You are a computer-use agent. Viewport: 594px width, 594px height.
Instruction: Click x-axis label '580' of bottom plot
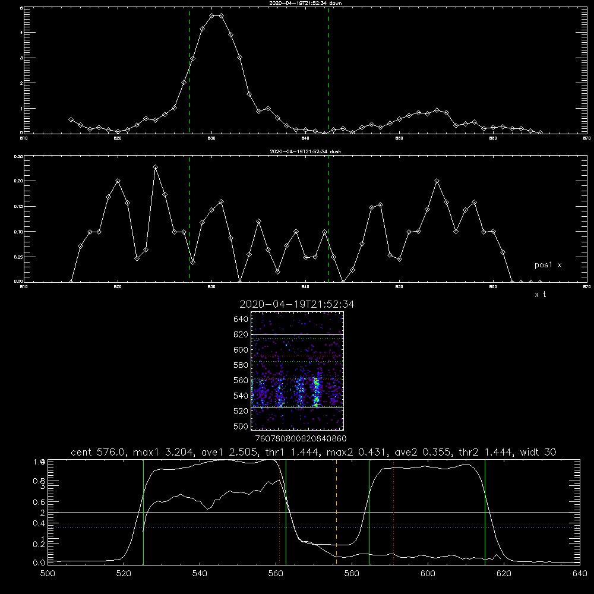[352, 574]
